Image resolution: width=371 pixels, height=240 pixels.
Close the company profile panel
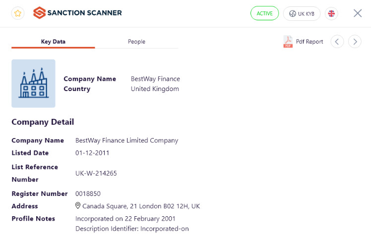[358, 13]
